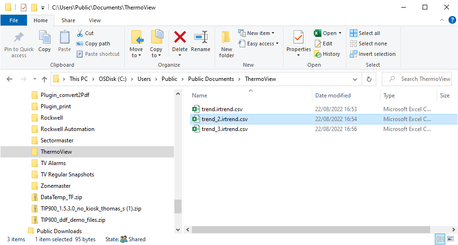
Task: Click the Pin to Quick access icon
Action: 19,37
